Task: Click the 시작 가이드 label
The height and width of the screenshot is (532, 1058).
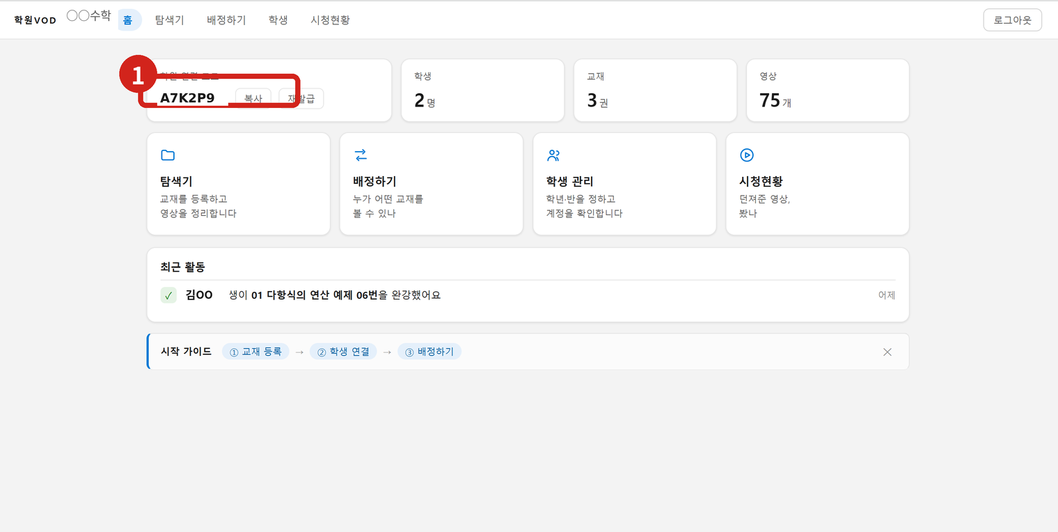Action: (187, 352)
